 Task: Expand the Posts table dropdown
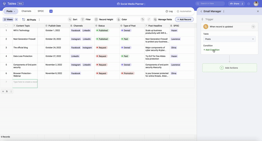point(229,39)
